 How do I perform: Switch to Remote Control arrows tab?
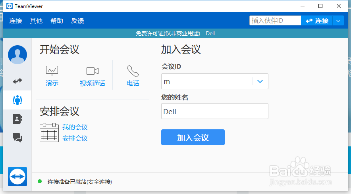pos(17,81)
